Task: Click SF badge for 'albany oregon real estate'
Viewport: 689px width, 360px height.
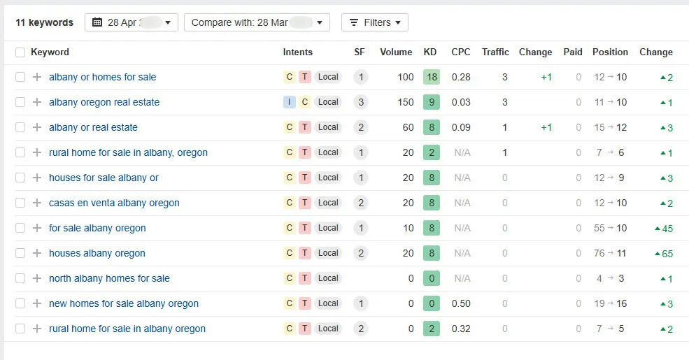Action: (x=360, y=102)
